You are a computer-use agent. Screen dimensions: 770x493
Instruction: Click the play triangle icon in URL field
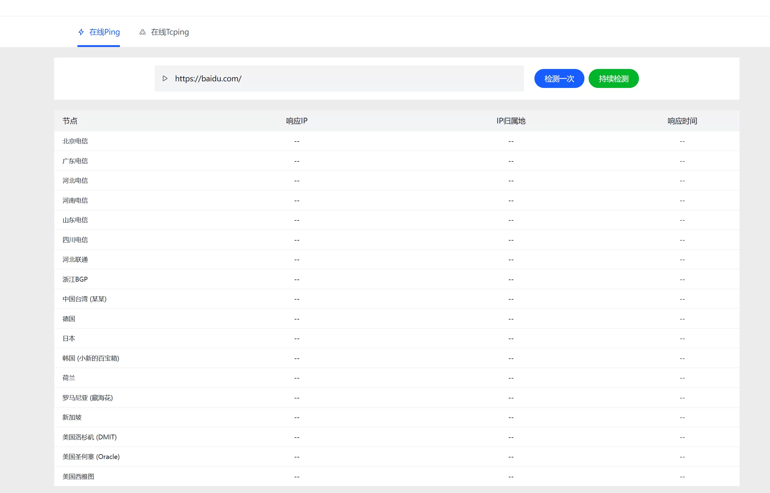coord(165,78)
